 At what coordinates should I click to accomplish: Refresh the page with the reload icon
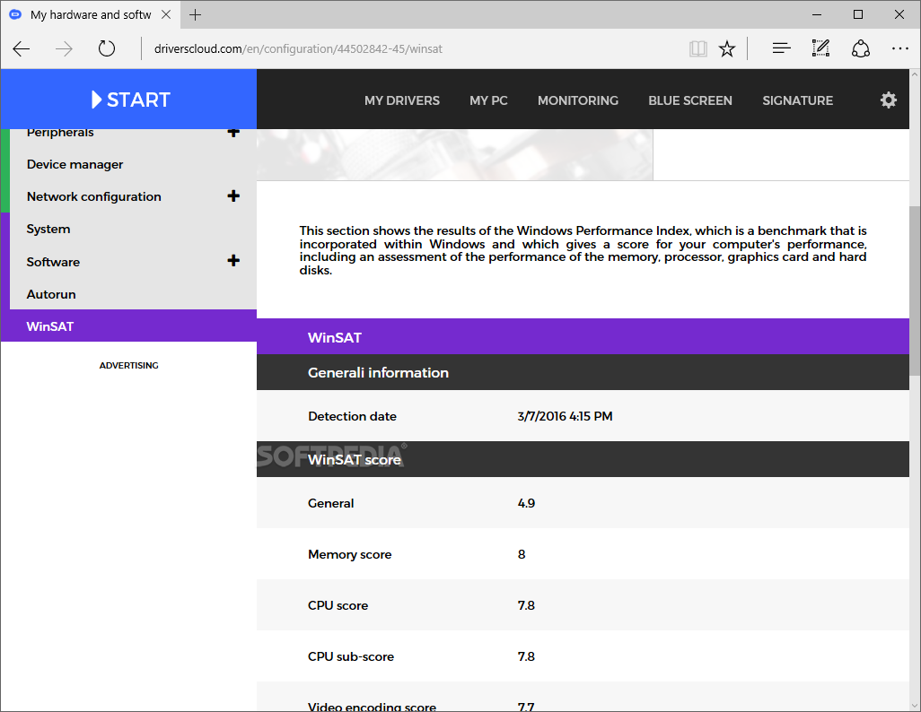106,48
